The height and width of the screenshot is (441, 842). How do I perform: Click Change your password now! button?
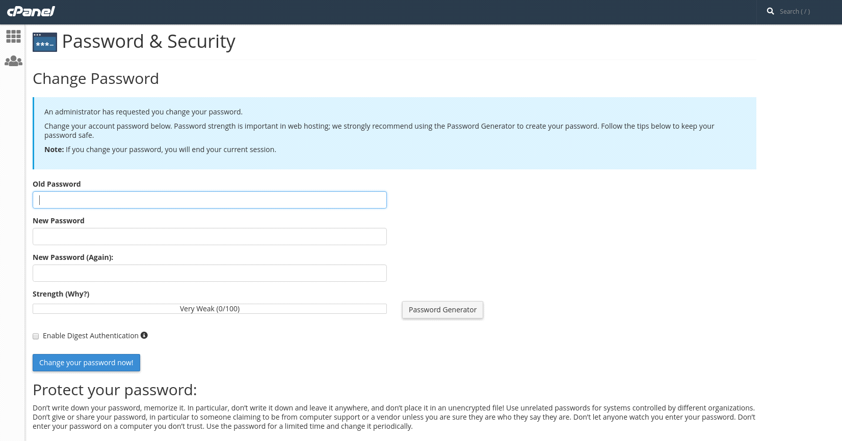pyautogui.click(x=86, y=363)
